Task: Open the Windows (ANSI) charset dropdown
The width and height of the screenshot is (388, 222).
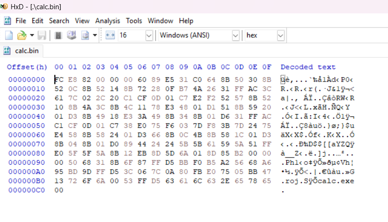Action: [235, 35]
